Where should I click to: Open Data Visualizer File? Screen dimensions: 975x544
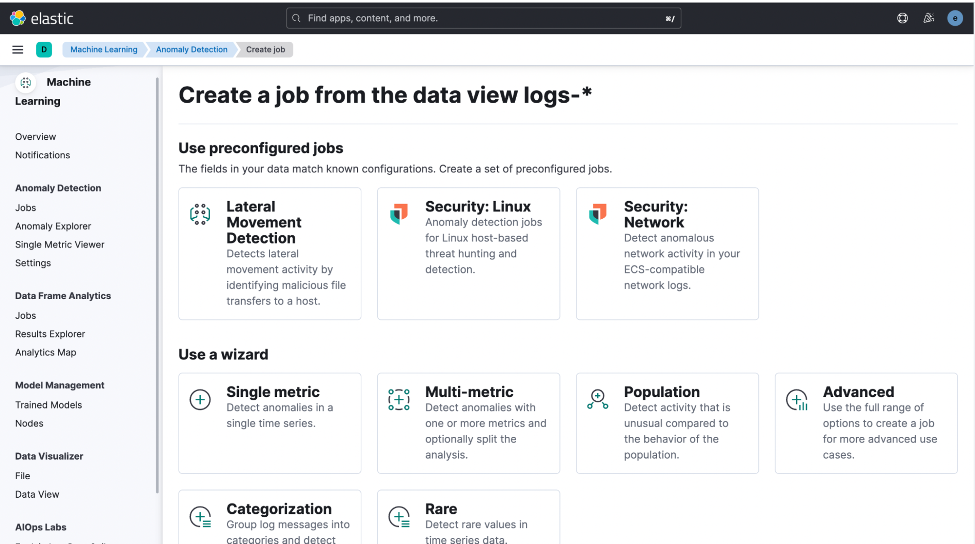[x=22, y=476]
